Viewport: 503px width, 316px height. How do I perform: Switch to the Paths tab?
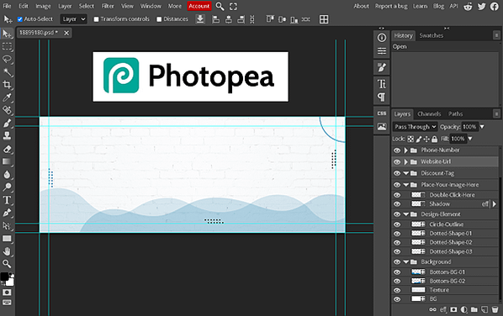point(455,113)
